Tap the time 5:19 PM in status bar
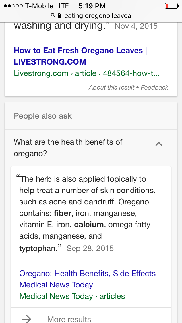 92,6
